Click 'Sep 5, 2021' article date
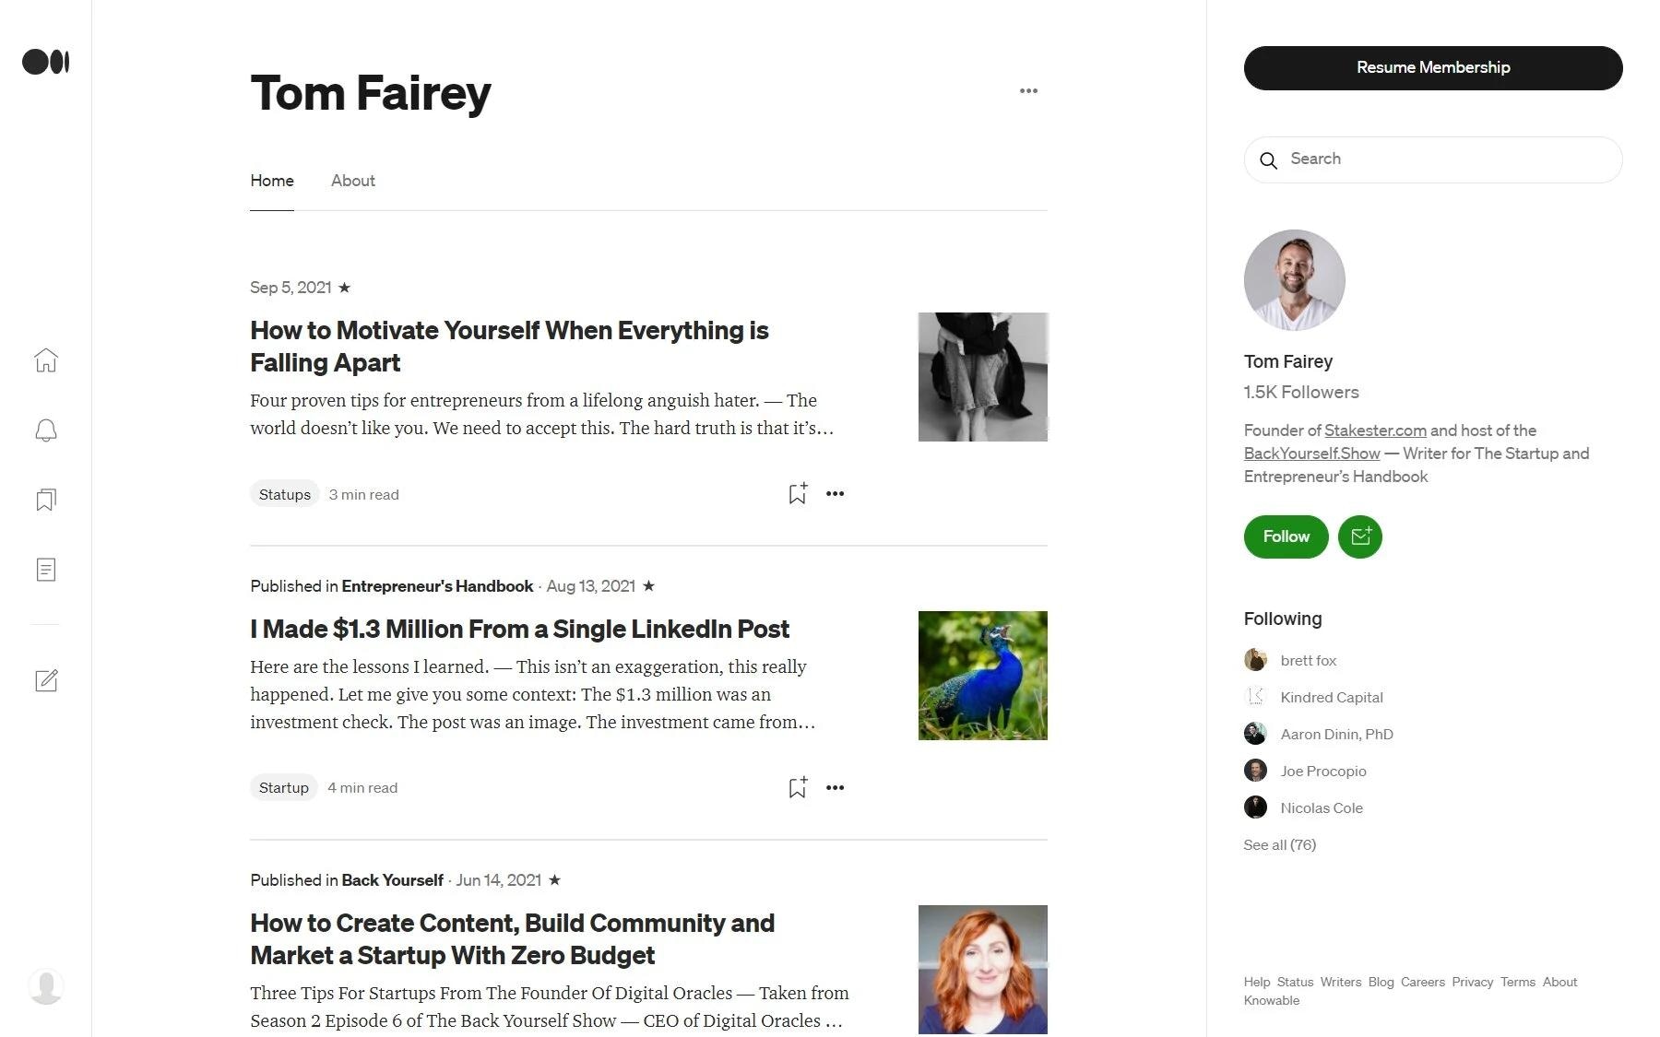The height and width of the screenshot is (1037, 1660). 290,288
